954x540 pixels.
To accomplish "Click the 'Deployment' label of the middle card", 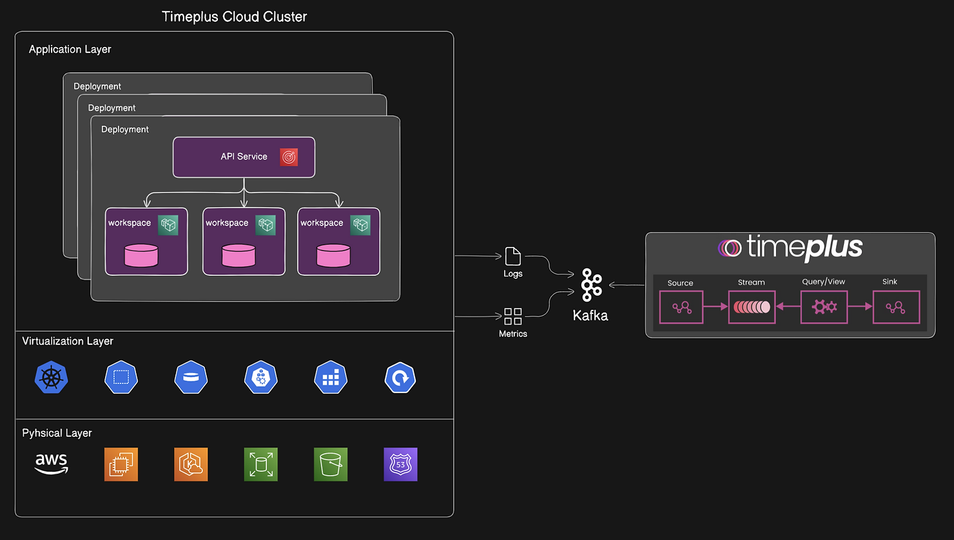I will click(x=112, y=108).
